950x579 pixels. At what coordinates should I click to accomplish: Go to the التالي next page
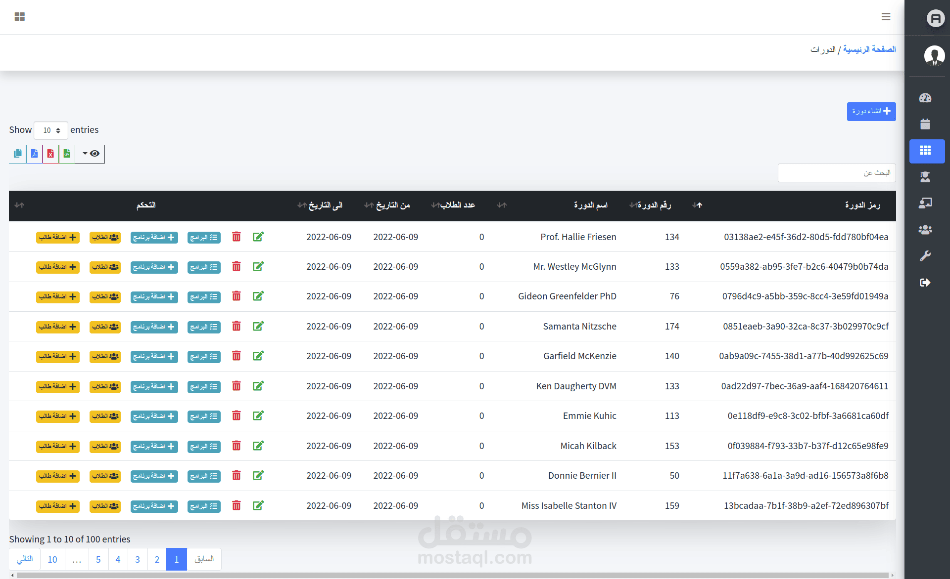pyautogui.click(x=25, y=559)
